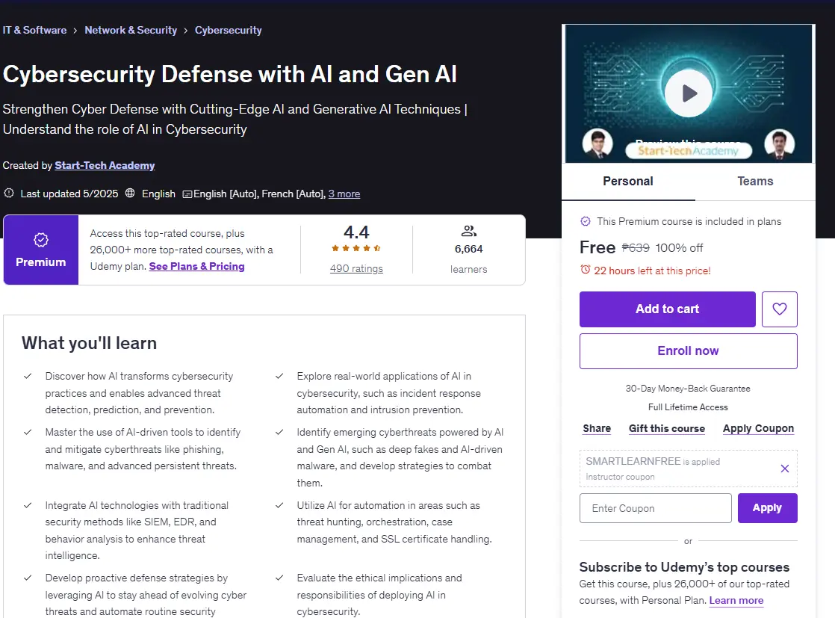Click Apply Coupon link
The height and width of the screenshot is (618, 835).
point(758,428)
